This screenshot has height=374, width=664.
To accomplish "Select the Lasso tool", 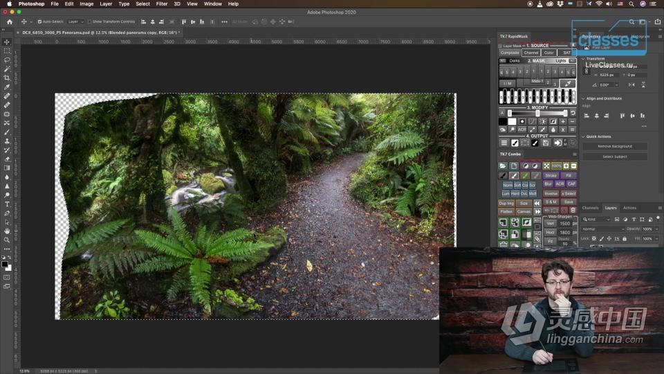I will (x=7, y=60).
